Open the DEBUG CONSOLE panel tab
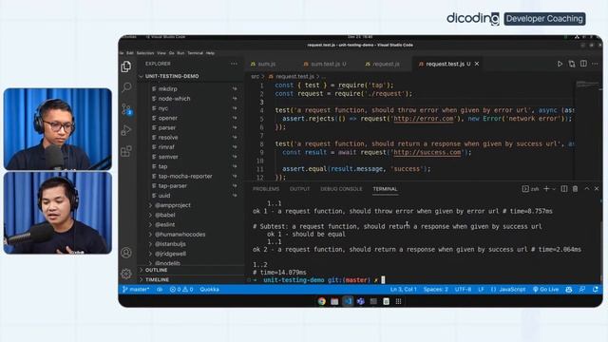Viewport: 608px width, 342px height. (341, 189)
